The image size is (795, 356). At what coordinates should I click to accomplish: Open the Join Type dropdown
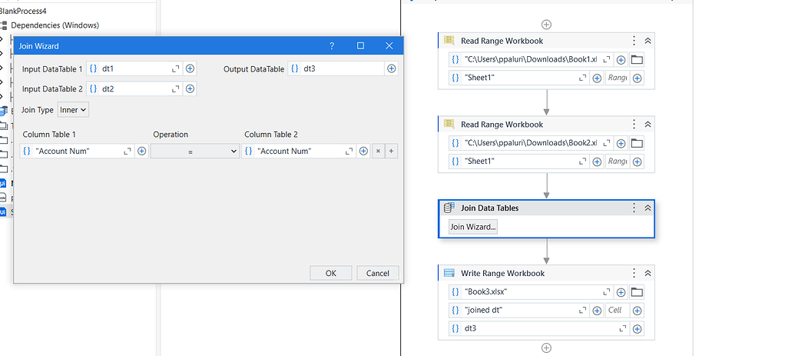74,110
